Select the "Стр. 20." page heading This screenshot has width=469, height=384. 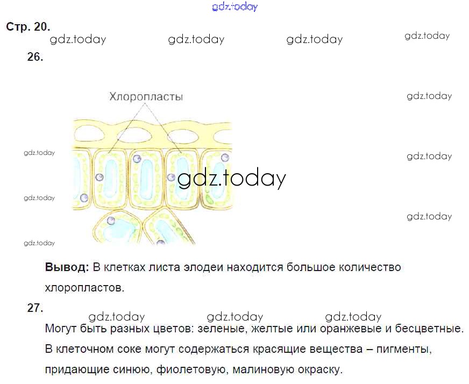tap(28, 26)
